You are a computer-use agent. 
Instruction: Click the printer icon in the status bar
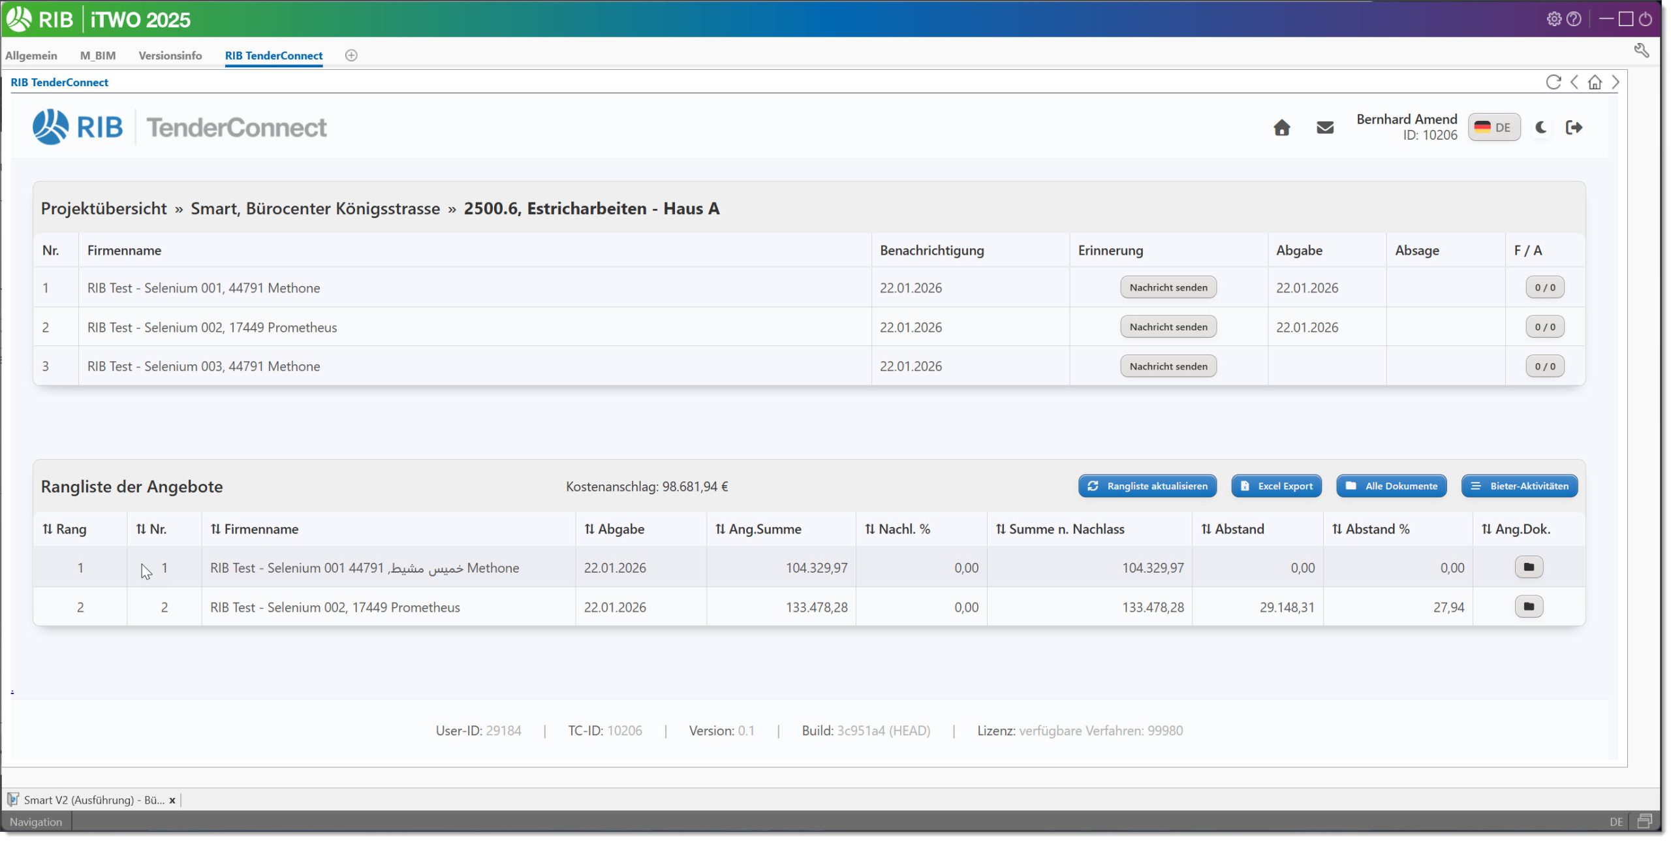pos(1648,820)
